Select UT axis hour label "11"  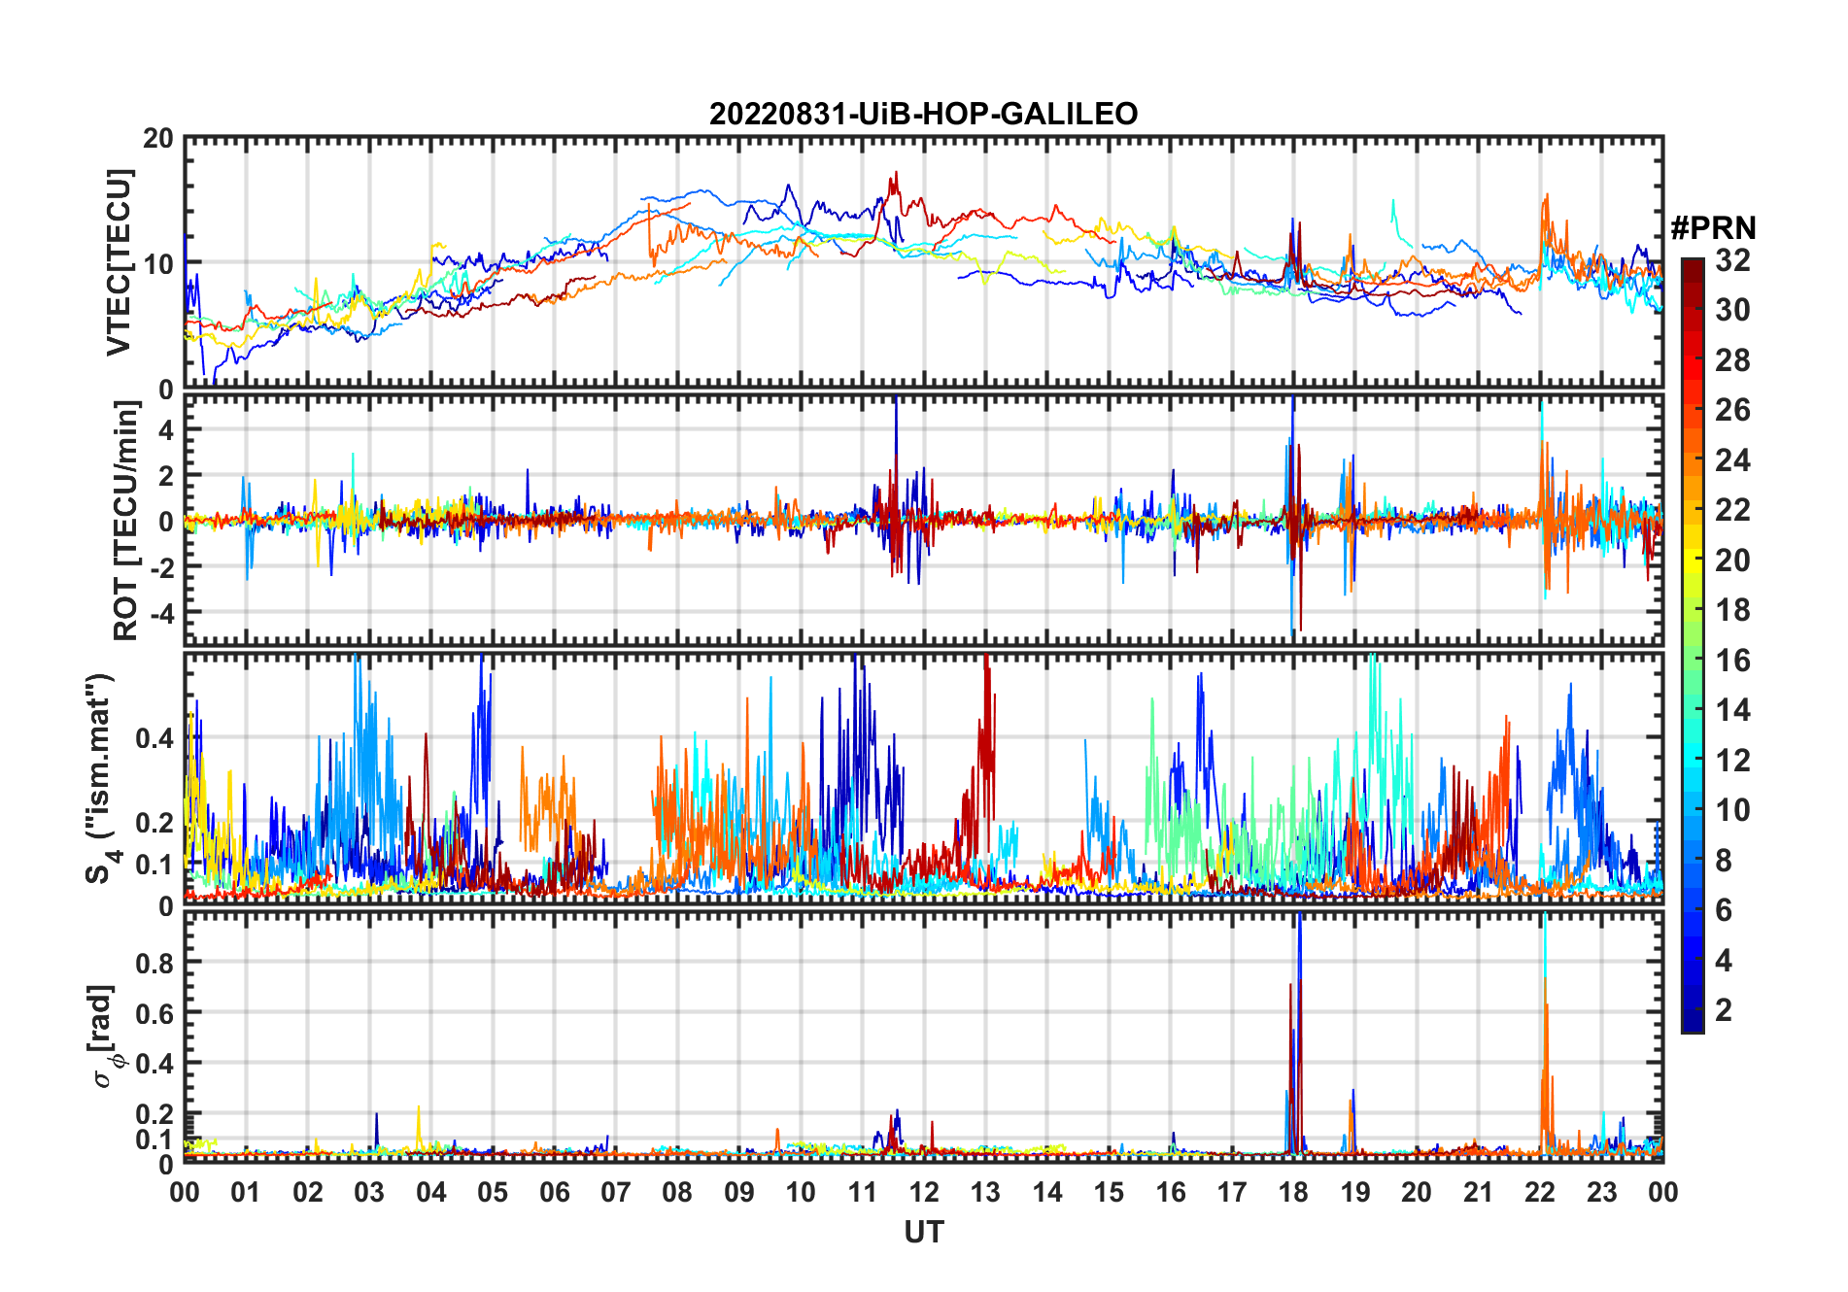(863, 1193)
